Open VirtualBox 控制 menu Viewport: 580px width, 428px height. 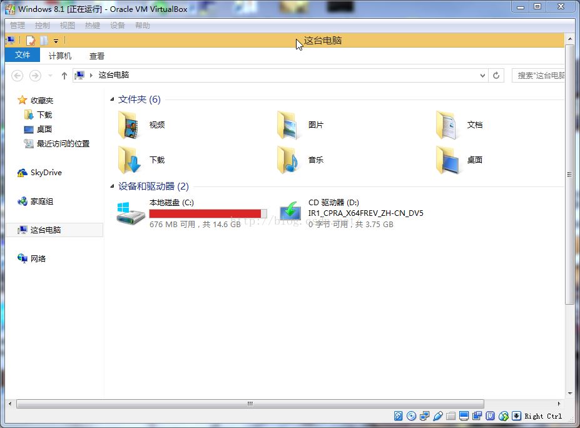point(42,26)
